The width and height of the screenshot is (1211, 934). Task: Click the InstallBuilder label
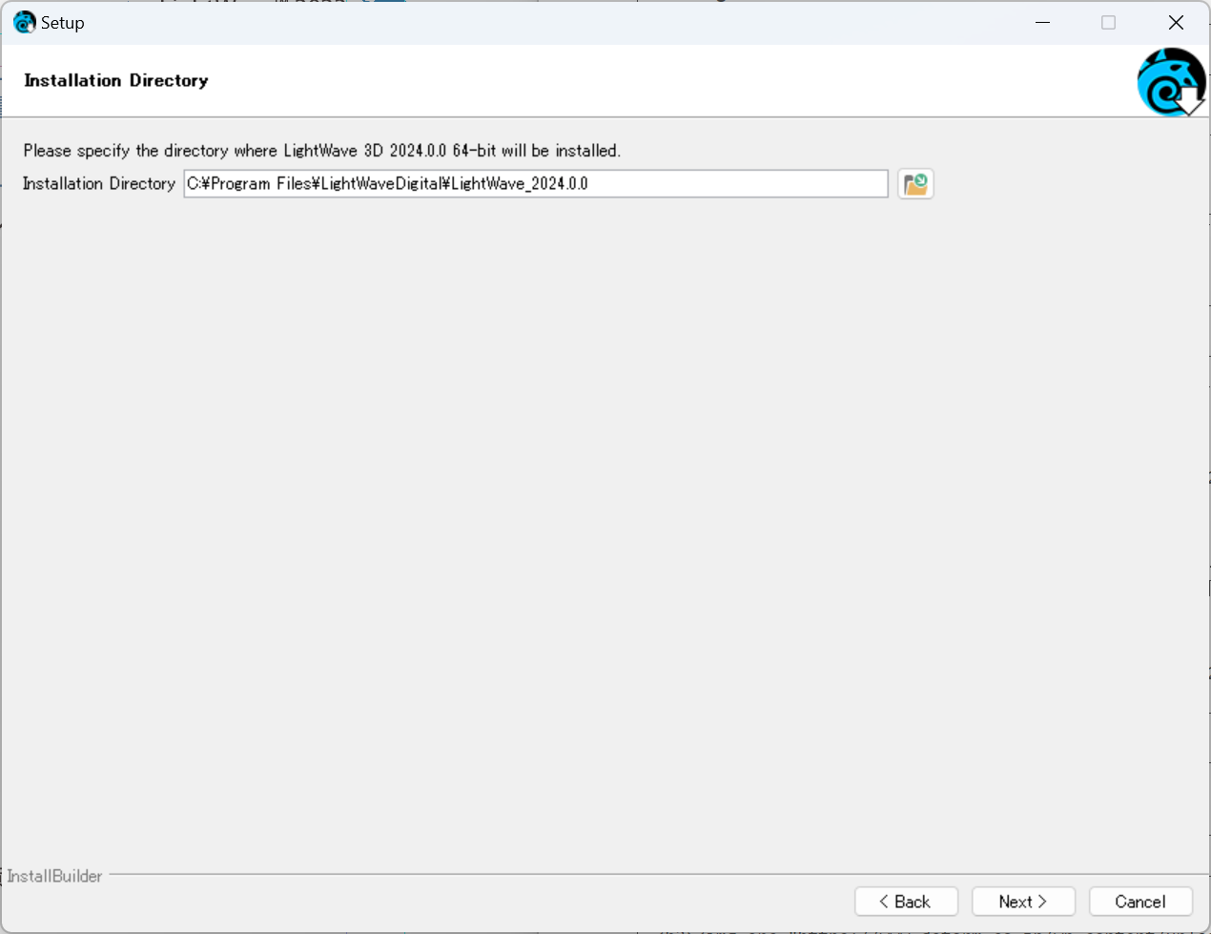54,876
